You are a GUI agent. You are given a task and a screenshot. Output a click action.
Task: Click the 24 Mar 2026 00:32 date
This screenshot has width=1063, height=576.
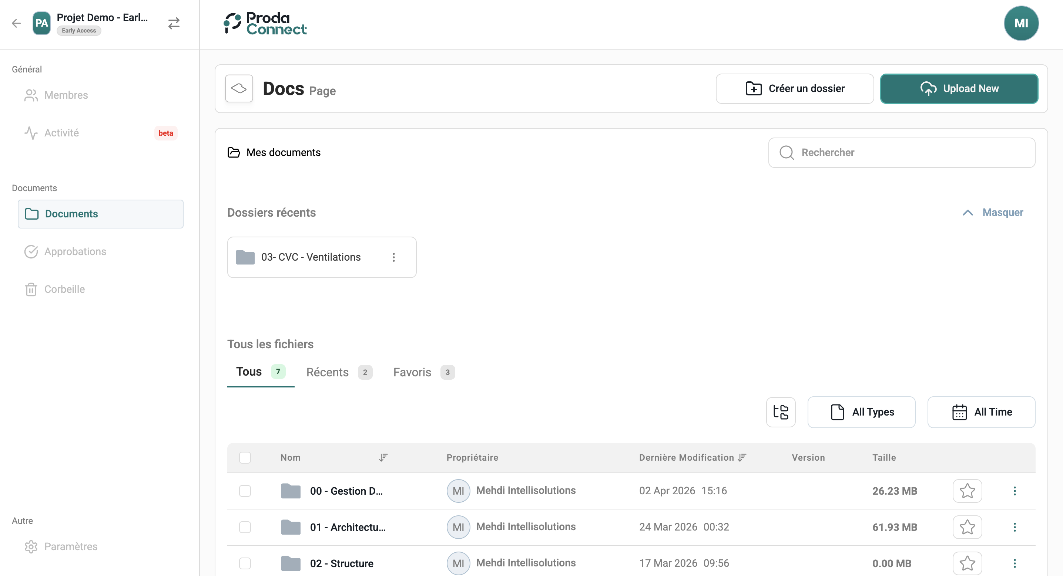[684, 527]
